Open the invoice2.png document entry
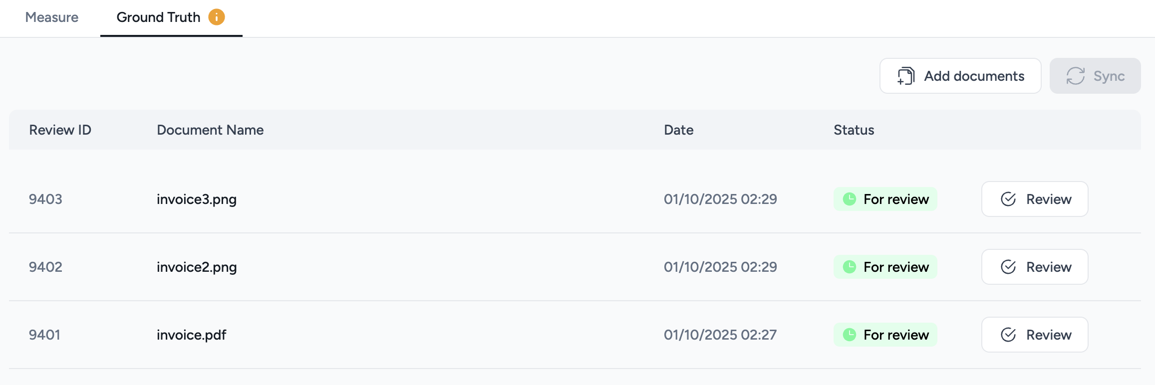This screenshot has width=1155, height=385. [x=197, y=267]
